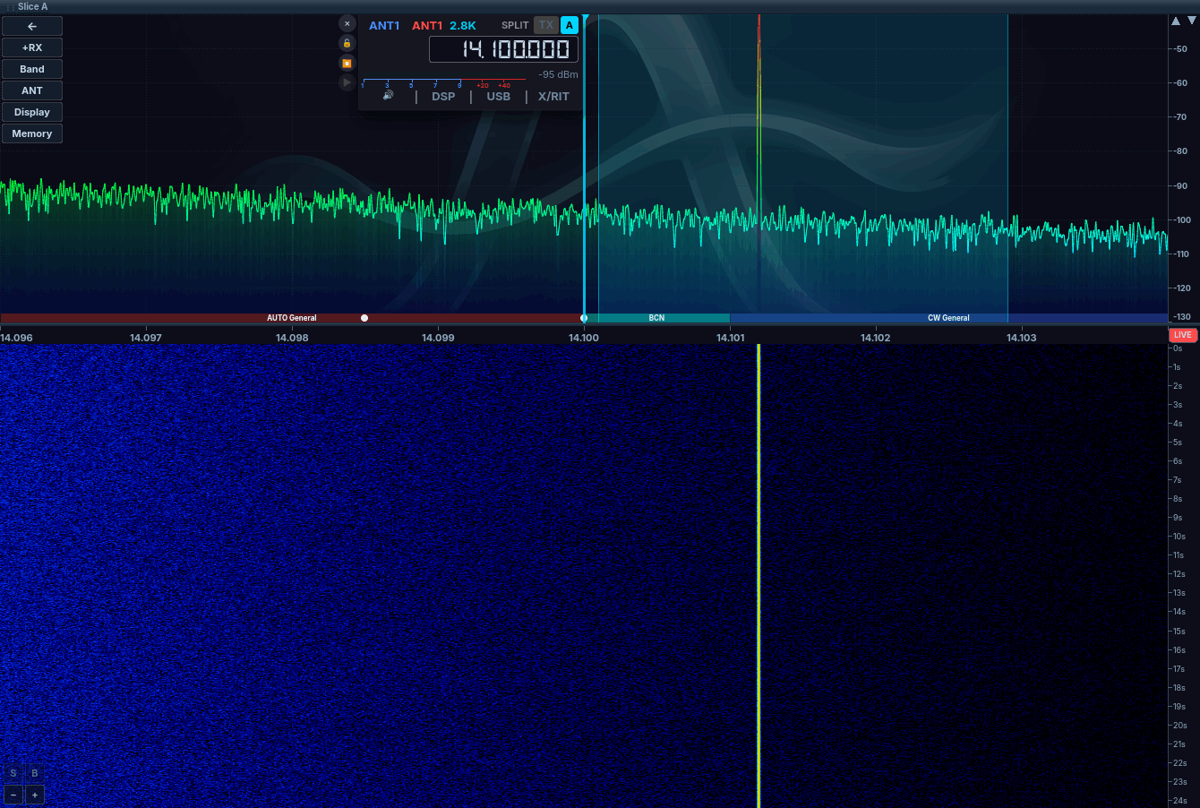Open the USB mode selector
The width and height of the screenshot is (1200, 808).
click(499, 97)
